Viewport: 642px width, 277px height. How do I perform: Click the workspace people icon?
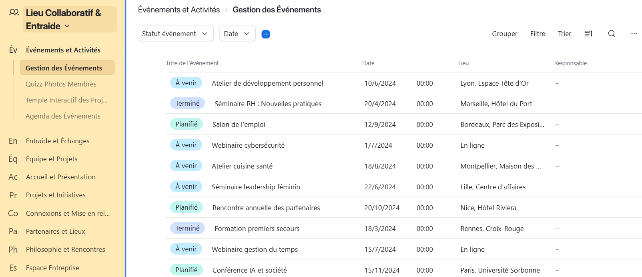tap(14, 13)
